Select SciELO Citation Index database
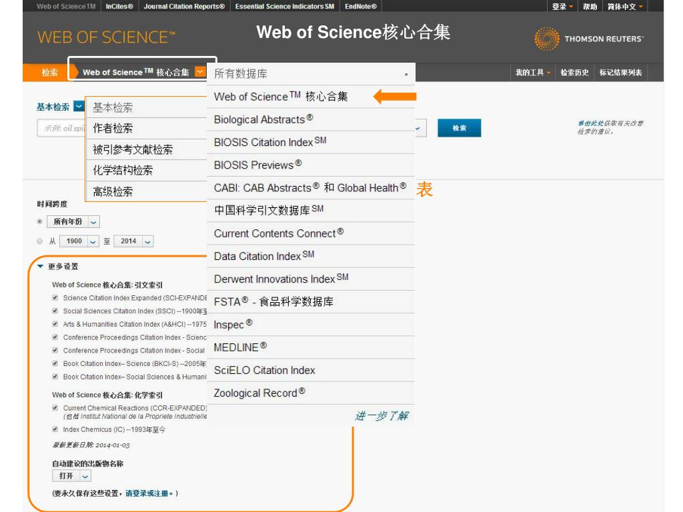This screenshot has height=512, width=683. [311, 370]
